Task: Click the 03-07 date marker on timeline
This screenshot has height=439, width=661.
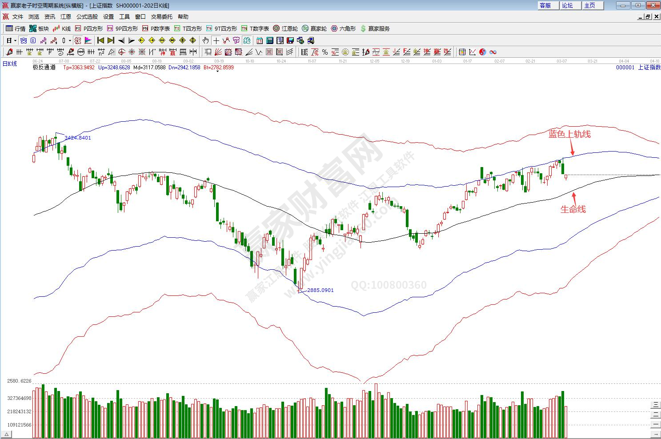Action: click(x=561, y=61)
